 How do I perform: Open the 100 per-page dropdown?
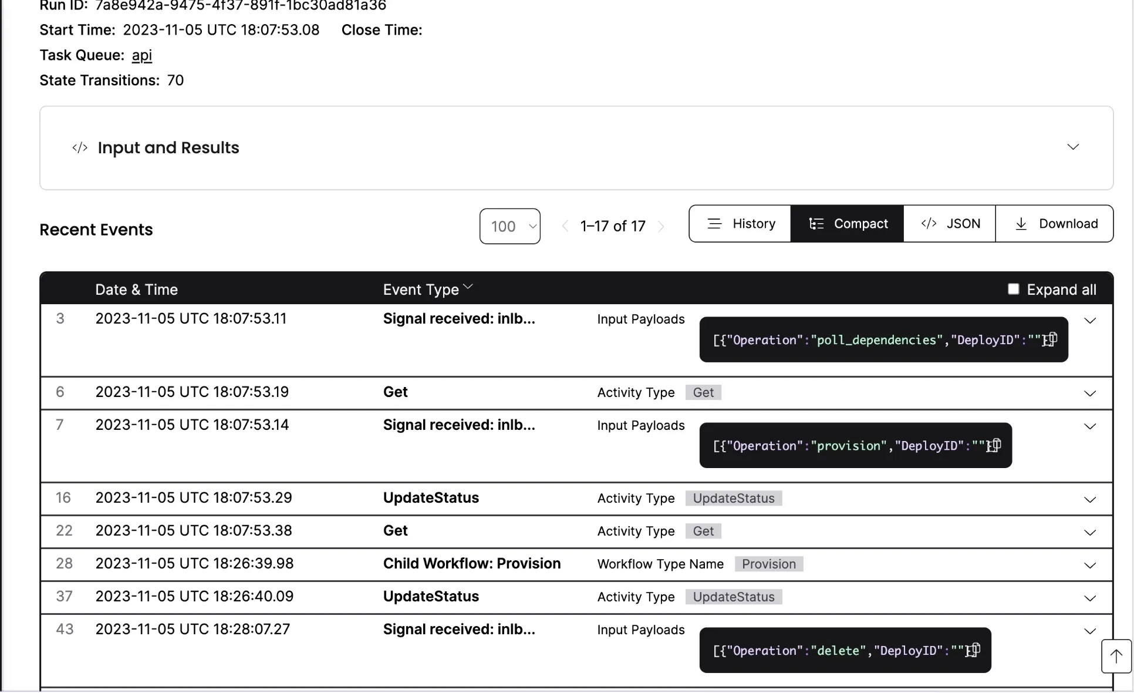(509, 226)
